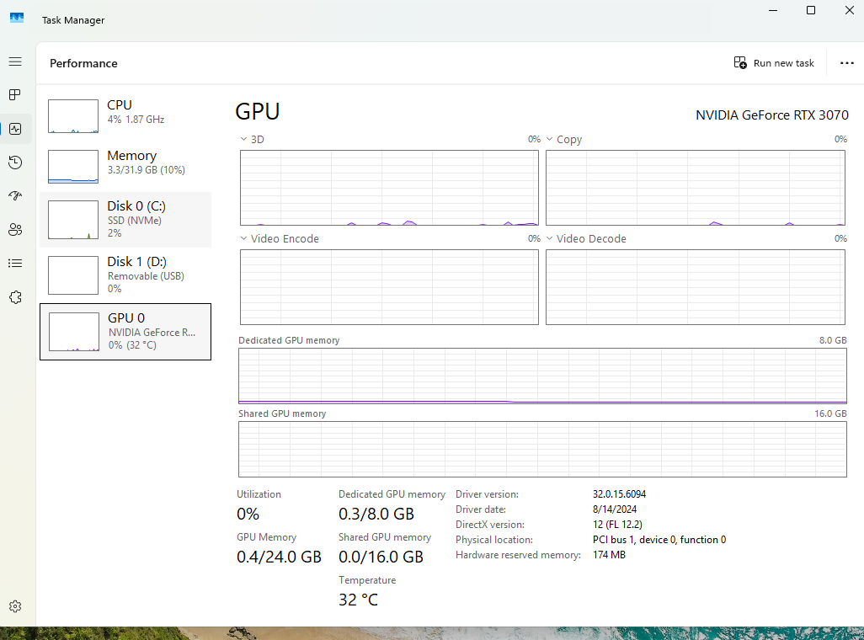Viewport: 864px width, 640px height.
Task: Click the Dedicated GPU memory graph
Action: pyautogui.click(x=542, y=376)
